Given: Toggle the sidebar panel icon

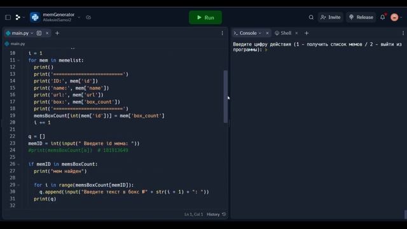Looking at the screenshot, I should pyautogui.click(x=8, y=17).
